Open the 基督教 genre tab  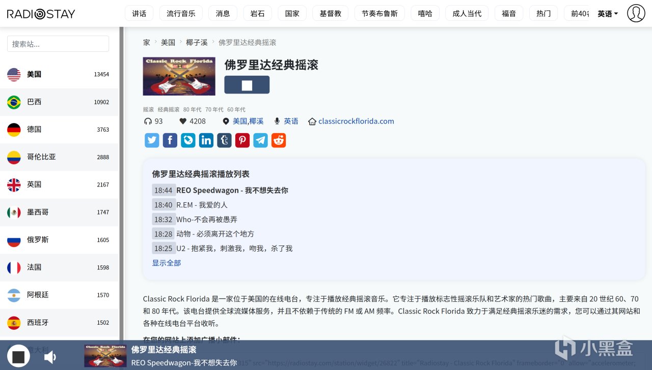coord(330,13)
